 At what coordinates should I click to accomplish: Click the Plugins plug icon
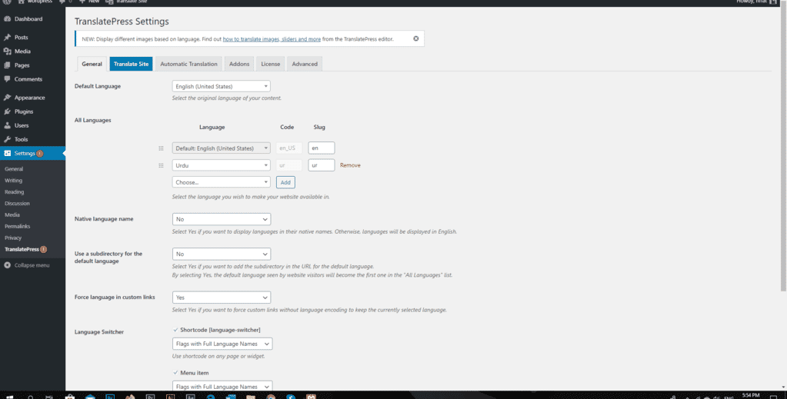tap(7, 111)
